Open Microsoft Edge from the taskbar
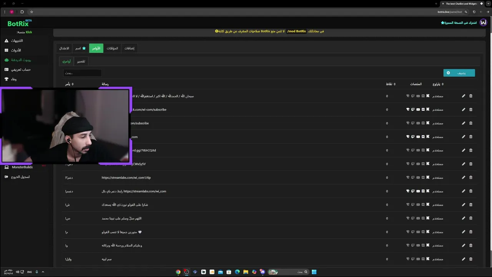The image size is (492, 277). pyautogui.click(x=237, y=272)
